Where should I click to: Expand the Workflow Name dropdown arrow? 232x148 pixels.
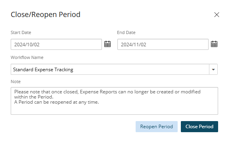[213, 69]
